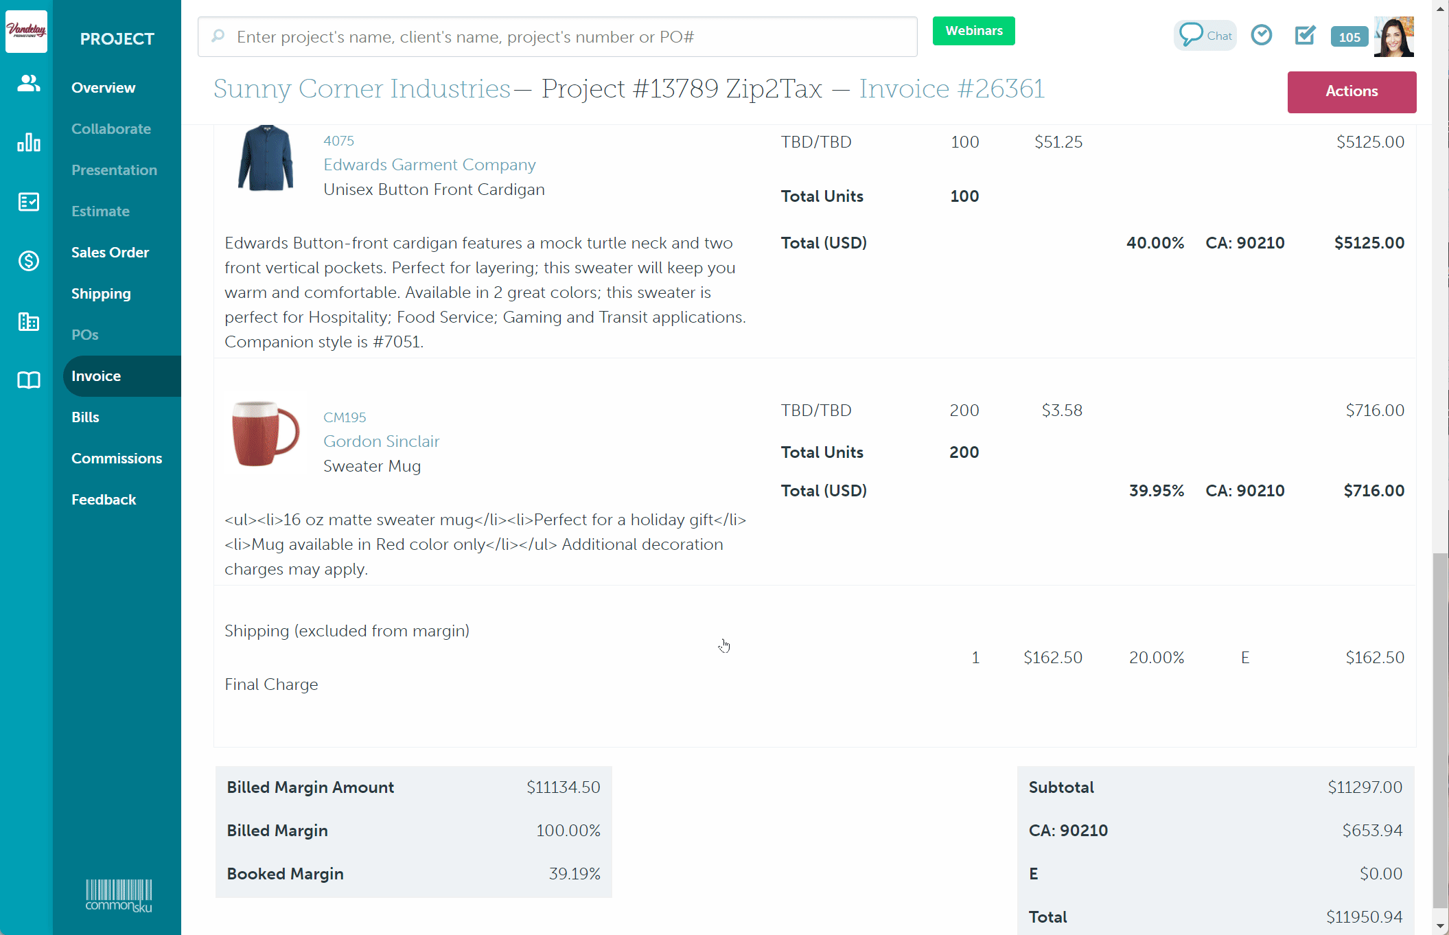Click the building companies sidebar icon

click(28, 321)
